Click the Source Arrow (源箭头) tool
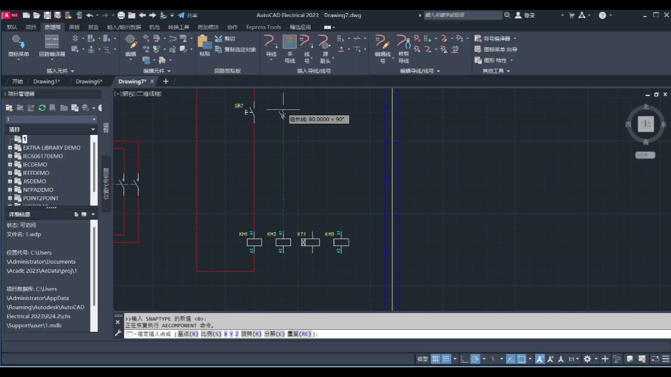The height and width of the screenshot is (377, 671). pyautogui.click(x=325, y=48)
